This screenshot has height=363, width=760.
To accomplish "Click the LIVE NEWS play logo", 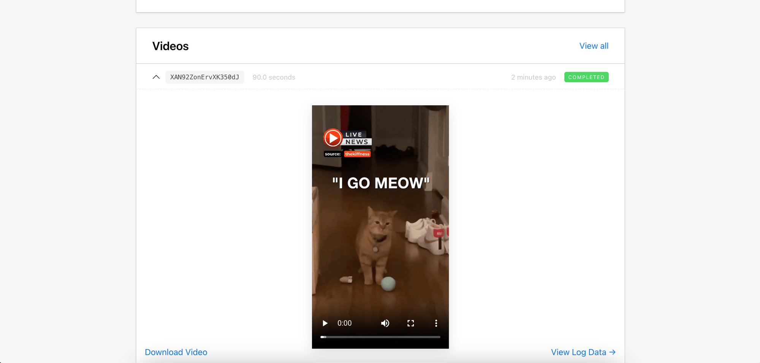I will coord(333,138).
